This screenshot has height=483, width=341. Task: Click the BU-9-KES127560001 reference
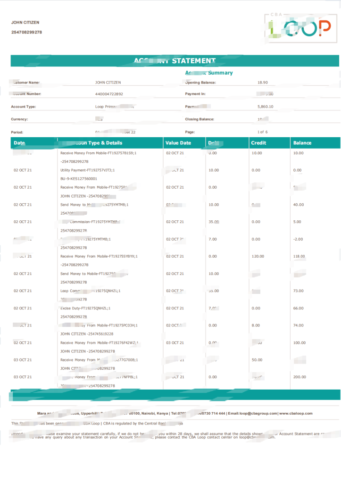tap(79, 179)
